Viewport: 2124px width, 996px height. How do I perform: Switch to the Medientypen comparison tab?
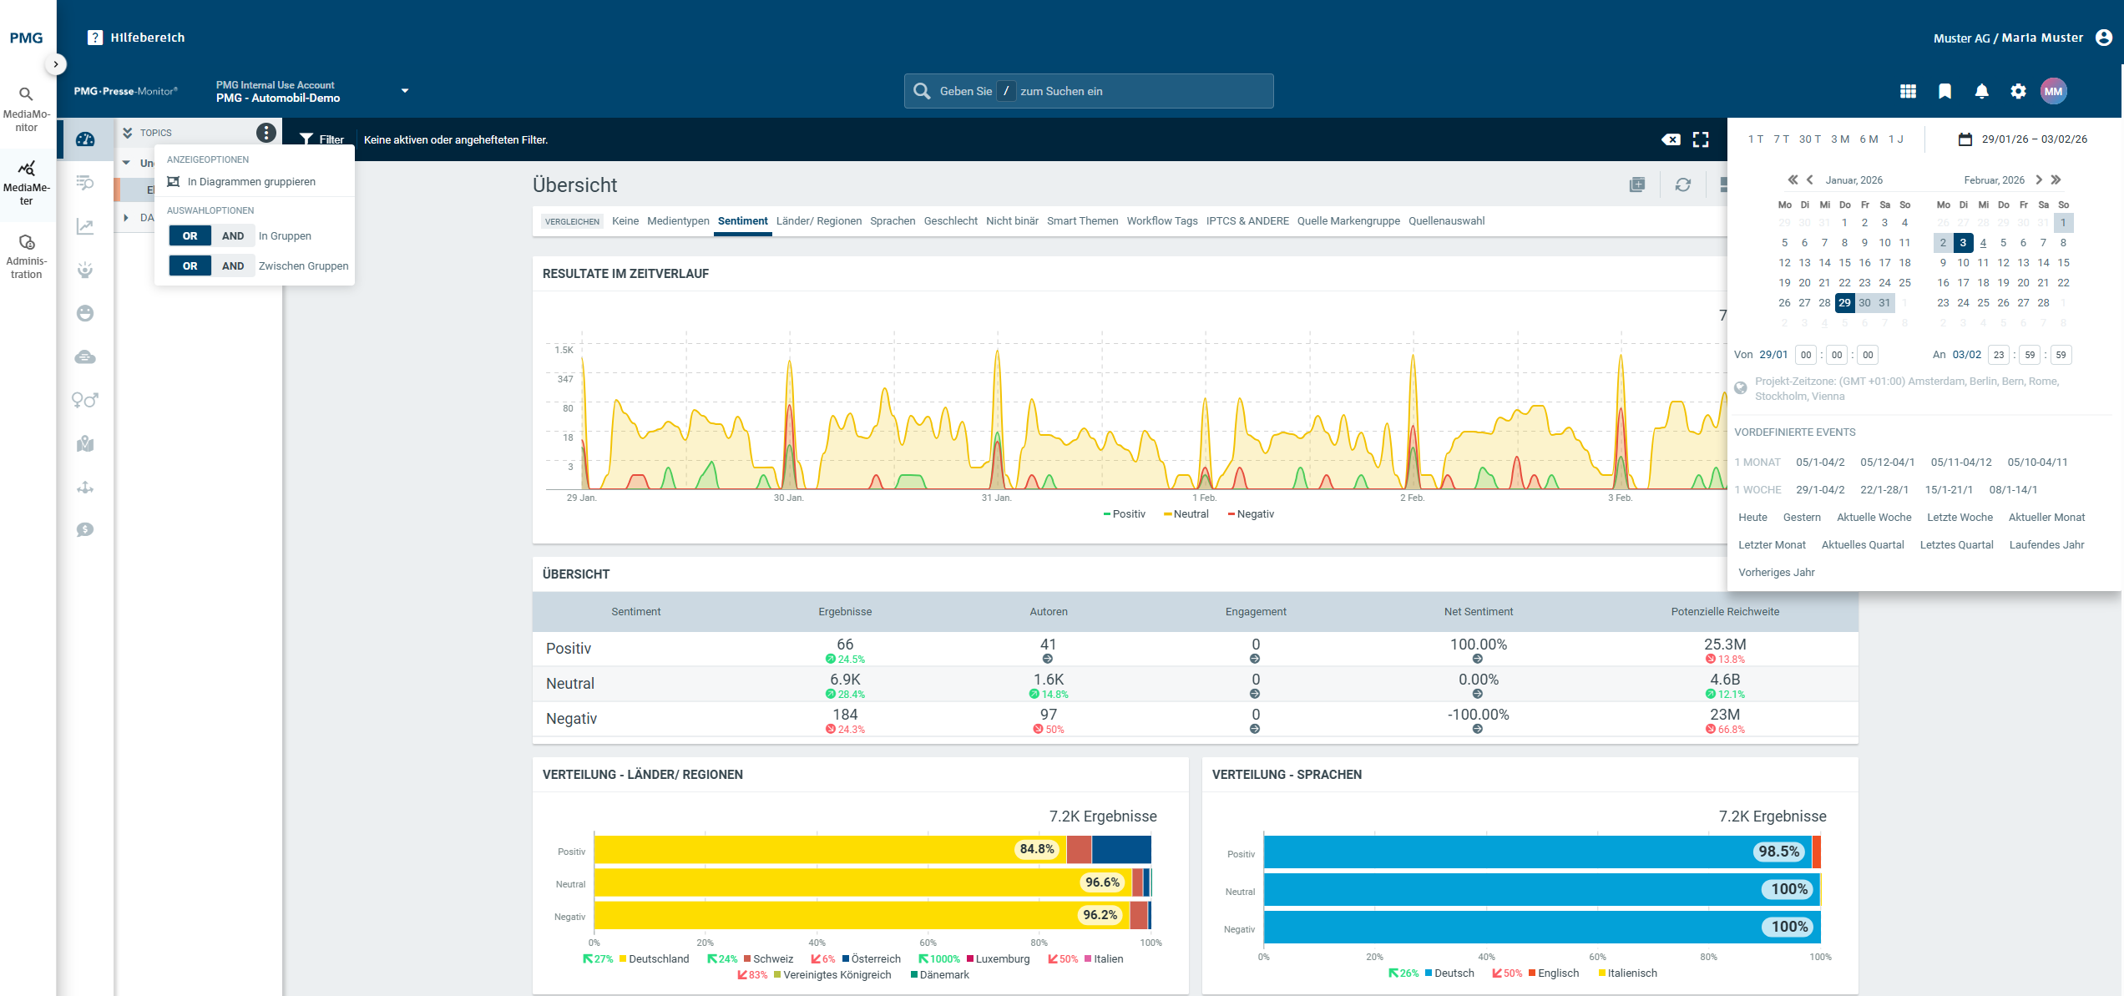click(x=678, y=221)
